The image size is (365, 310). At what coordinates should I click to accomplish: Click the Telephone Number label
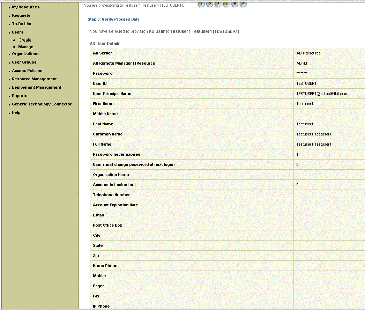tap(111, 195)
